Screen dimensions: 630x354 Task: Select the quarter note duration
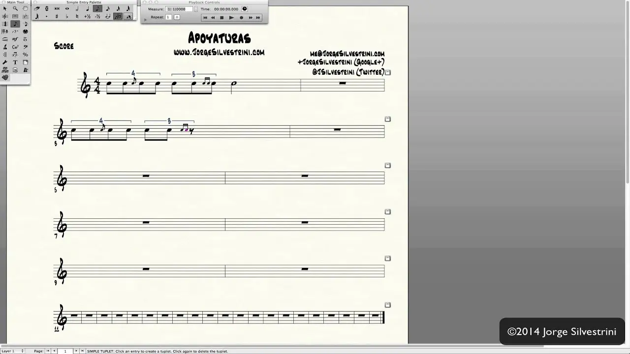coord(88,8)
